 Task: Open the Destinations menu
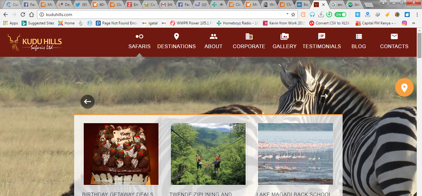[x=176, y=42]
